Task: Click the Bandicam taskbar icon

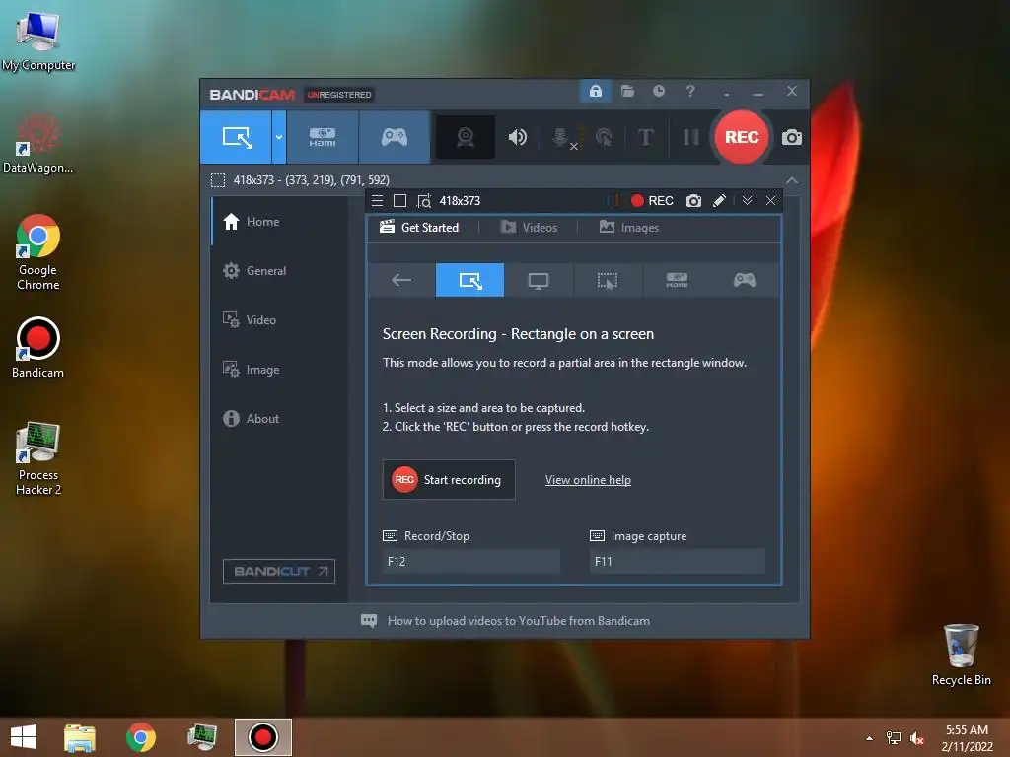Action: (262, 737)
